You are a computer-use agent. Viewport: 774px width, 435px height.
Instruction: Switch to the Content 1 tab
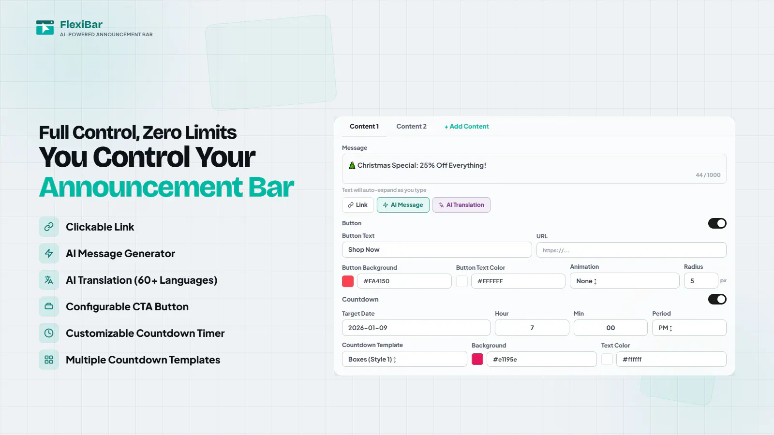click(364, 126)
